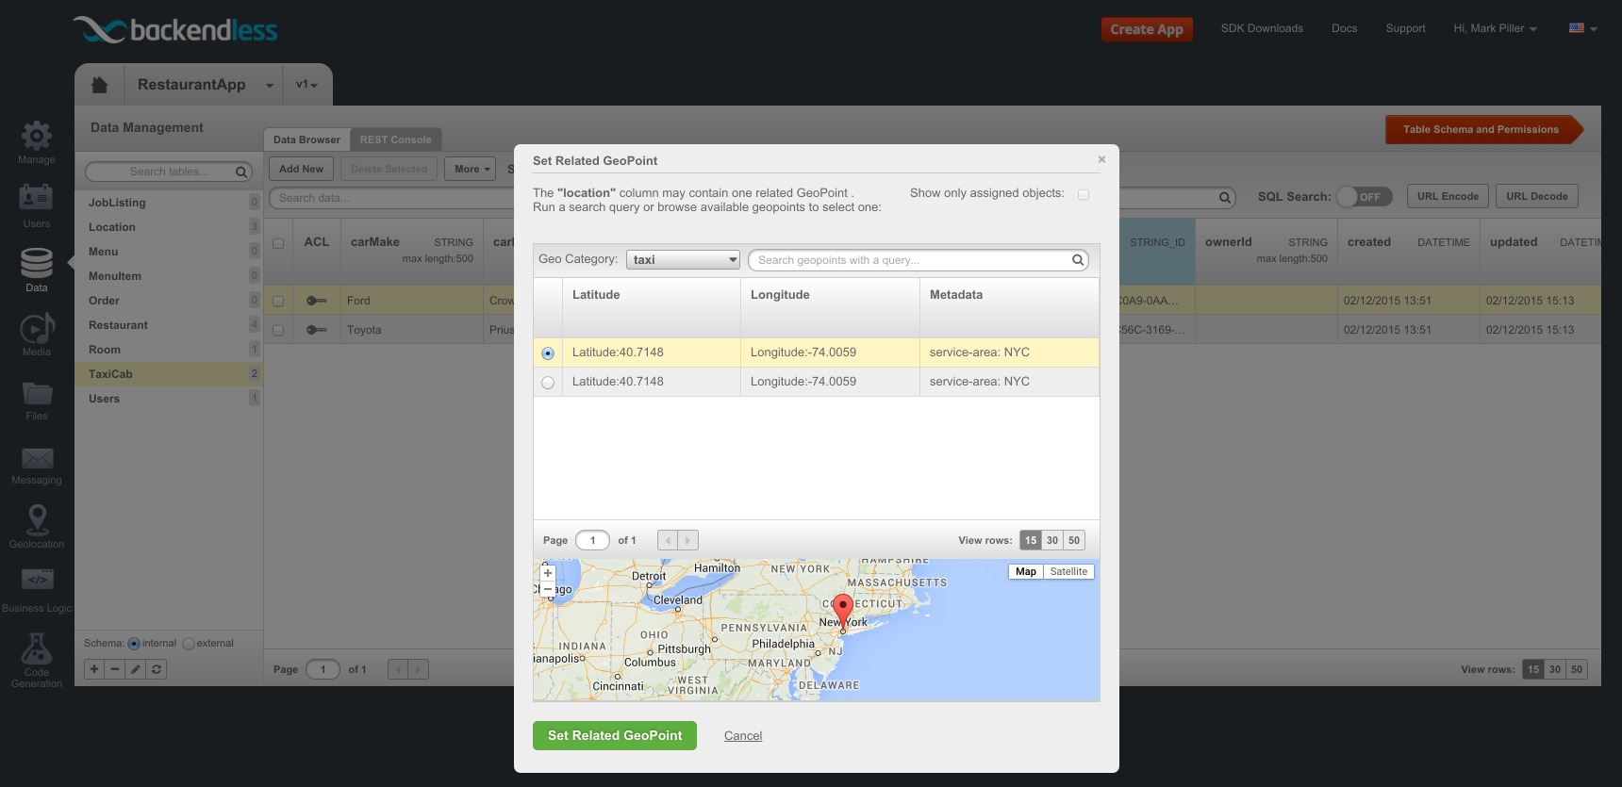
Task: Check the Ford row checkbox
Action: tap(278, 302)
